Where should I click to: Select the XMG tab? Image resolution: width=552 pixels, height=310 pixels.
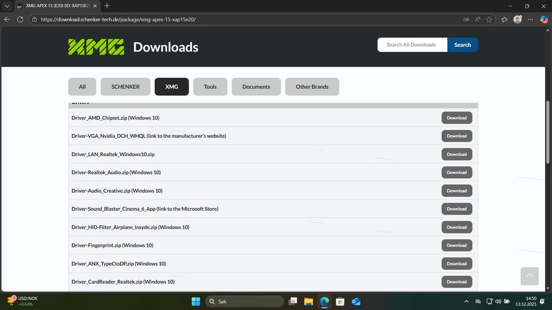tap(172, 87)
